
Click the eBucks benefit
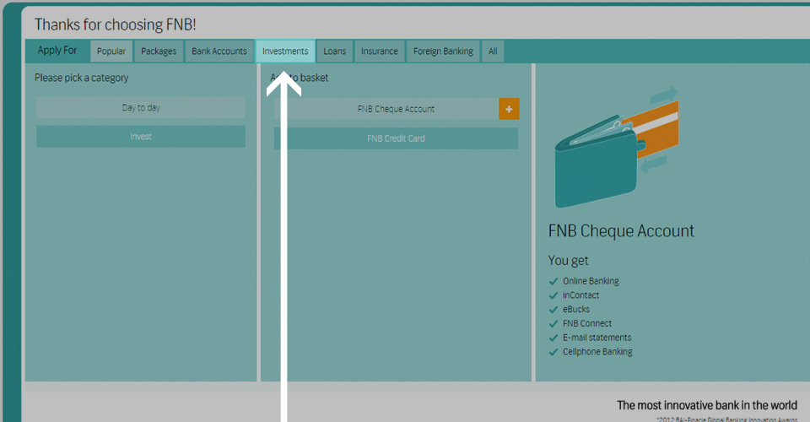pyautogui.click(x=576, y=309)
